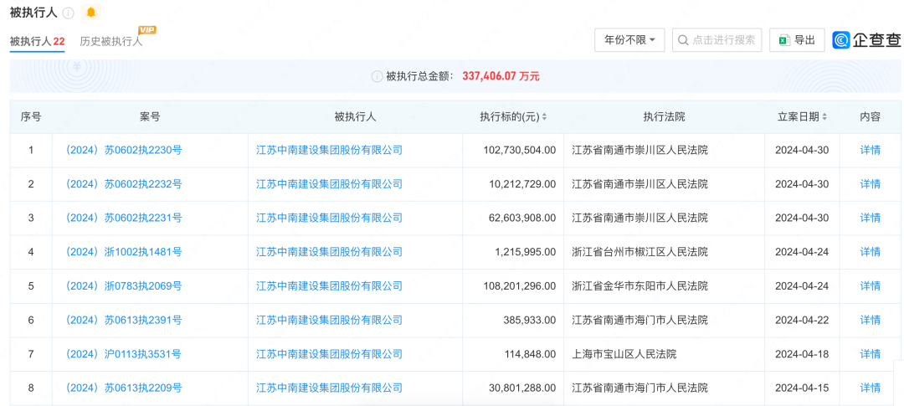Image resolution: width=904 pixels, height=406 pixels.
Task: Open 详情 for row 4 case 1481号
Action: click(x=870, y=252)
